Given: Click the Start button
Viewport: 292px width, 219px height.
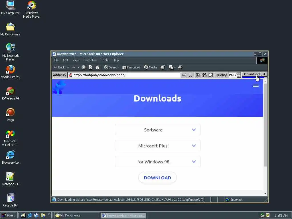Looking at the screenshot, I should (9, 215).
